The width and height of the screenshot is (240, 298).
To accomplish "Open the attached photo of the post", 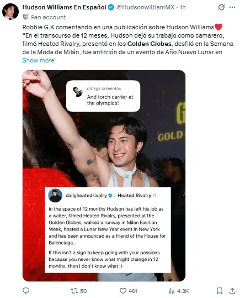I will tap(104, 176).
